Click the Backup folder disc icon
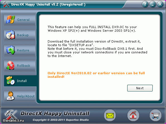The width and height of the screenshot is (166, 124). [10, 35]
